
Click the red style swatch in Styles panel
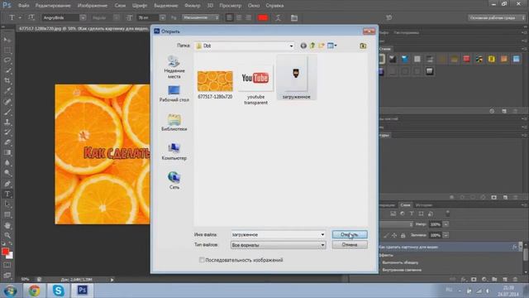(x=466, y=59)
